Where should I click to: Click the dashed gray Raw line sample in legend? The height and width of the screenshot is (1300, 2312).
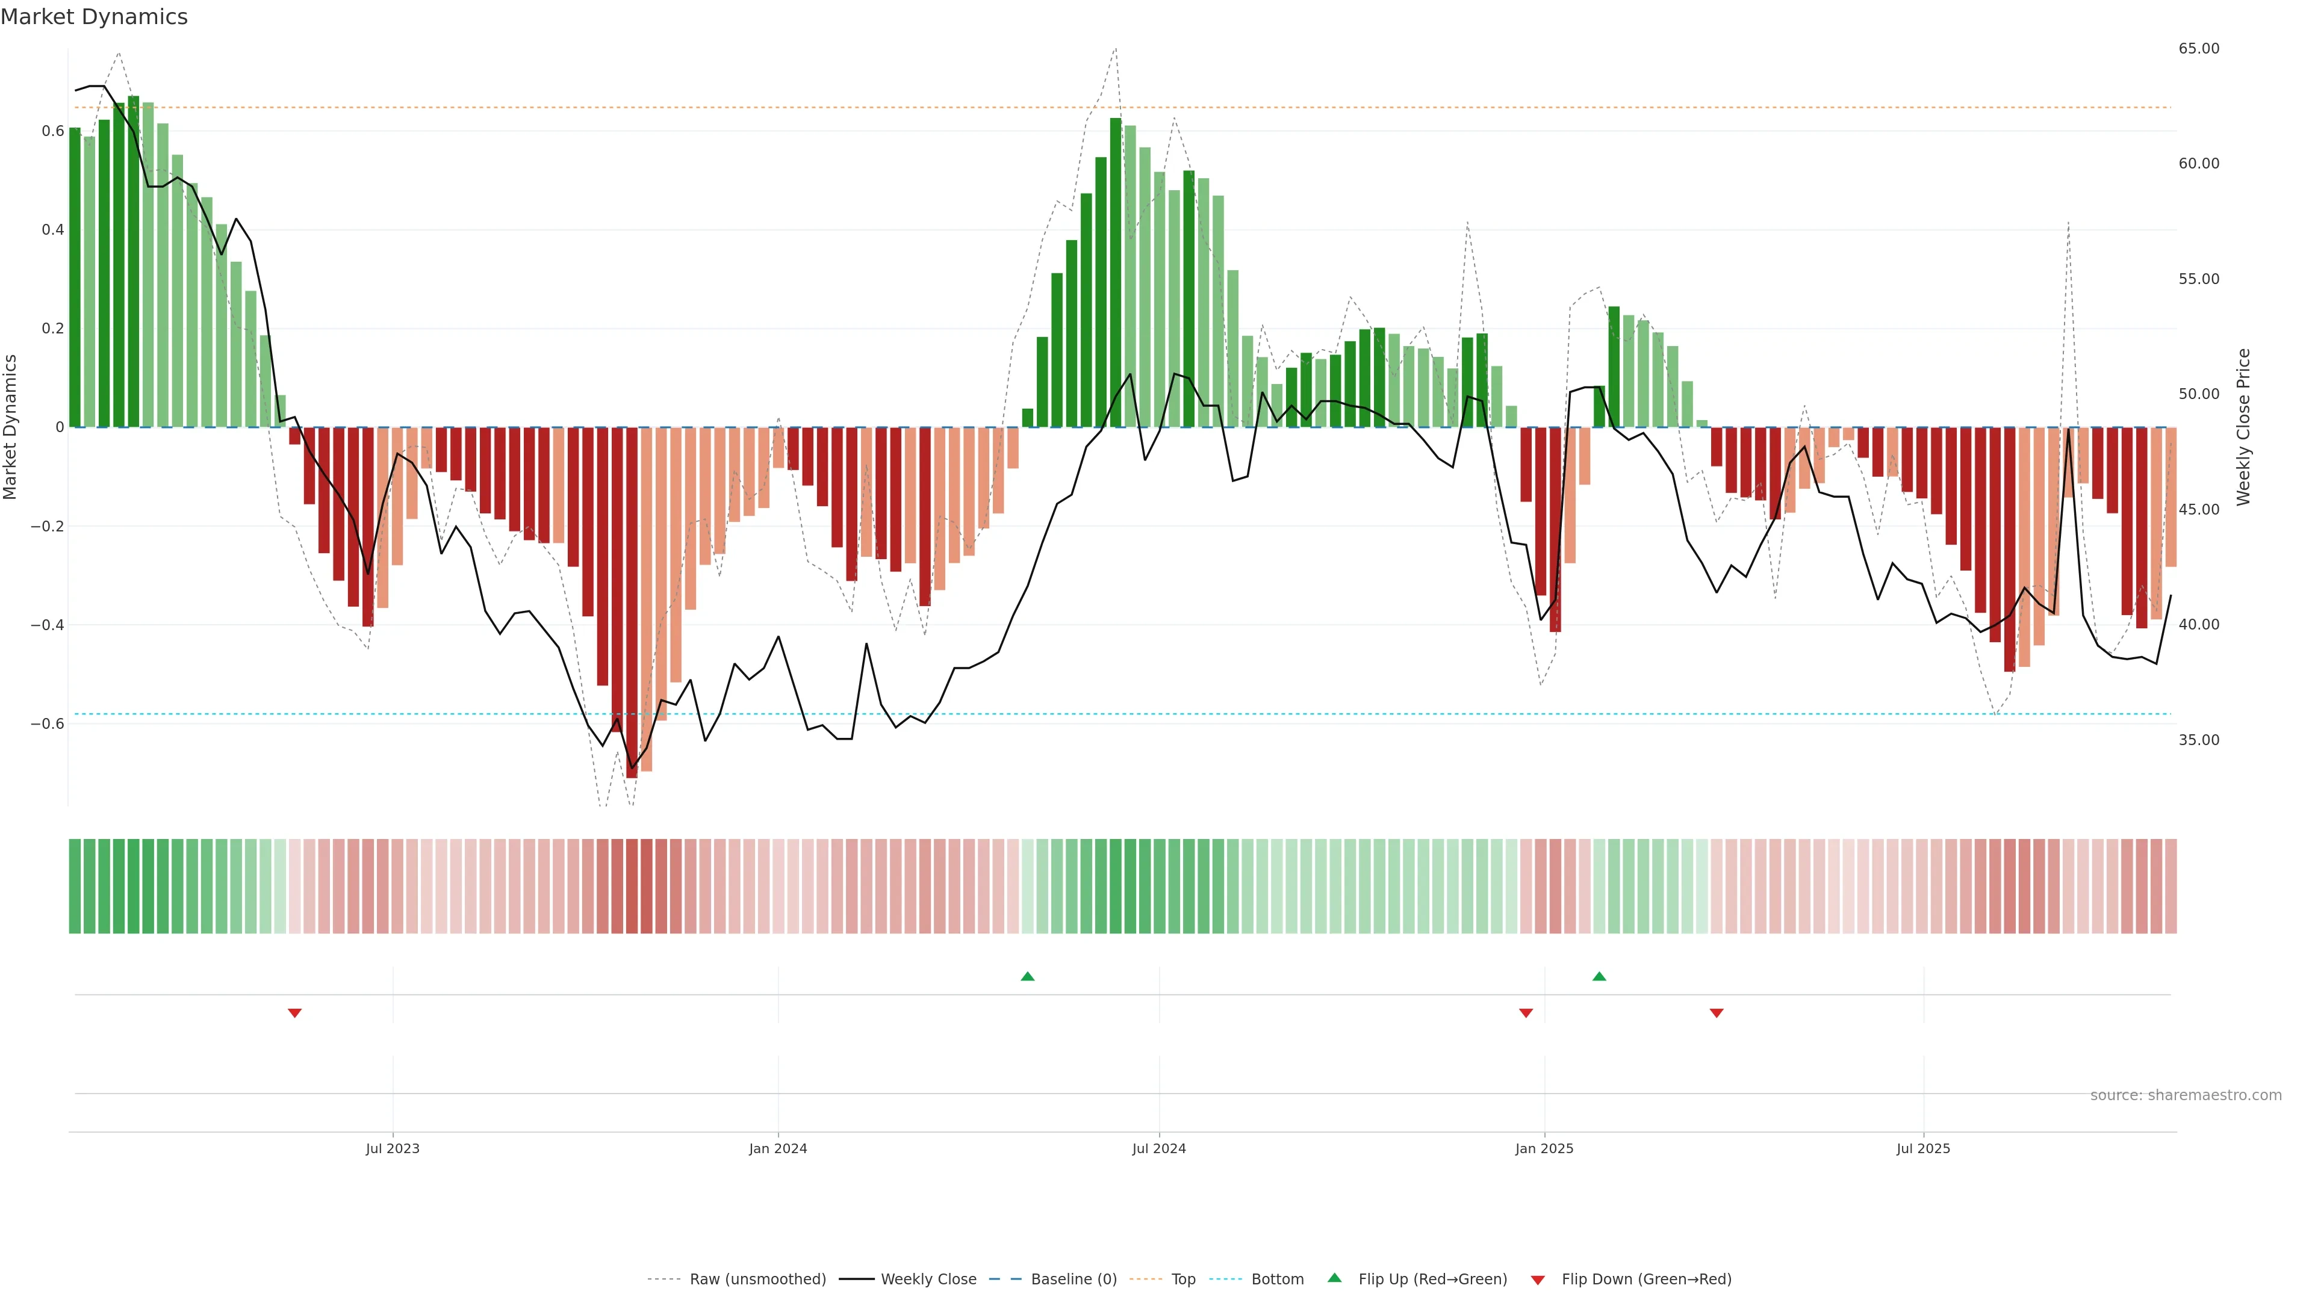664,1280
